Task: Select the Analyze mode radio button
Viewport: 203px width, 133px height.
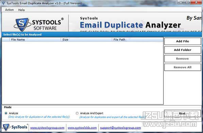Action: [6, 113]
